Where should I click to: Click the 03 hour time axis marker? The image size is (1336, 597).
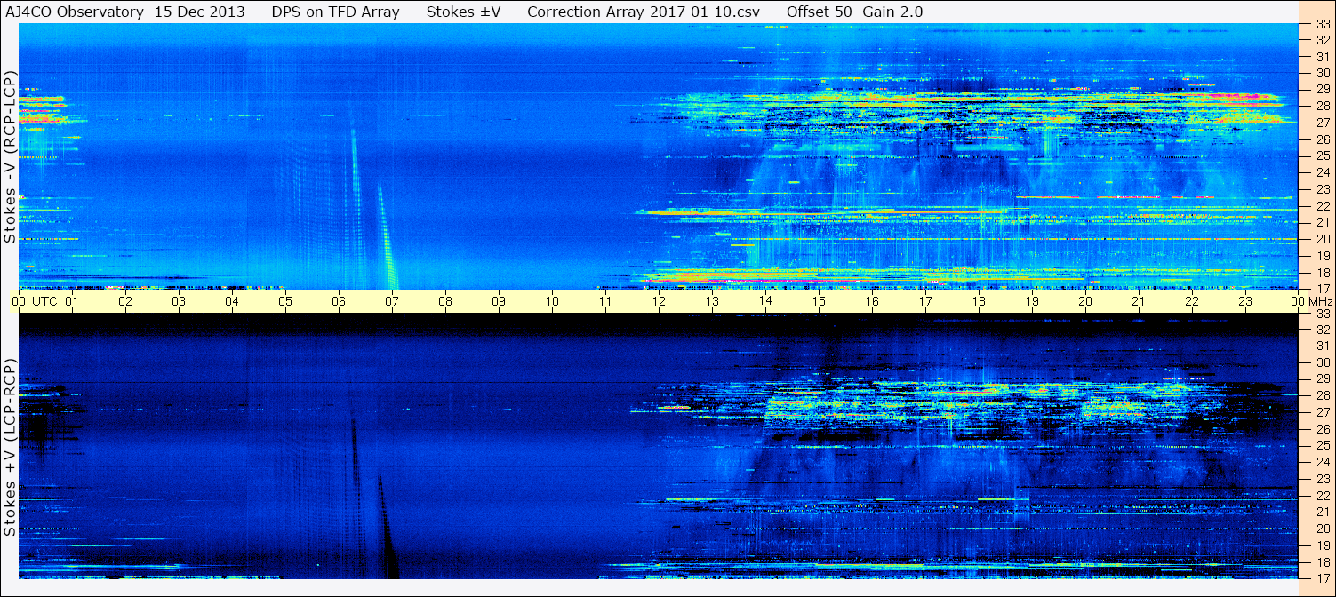[x=179, y=301]
